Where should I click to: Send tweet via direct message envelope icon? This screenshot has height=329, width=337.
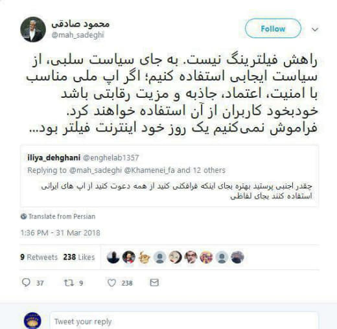pos(154,282)
